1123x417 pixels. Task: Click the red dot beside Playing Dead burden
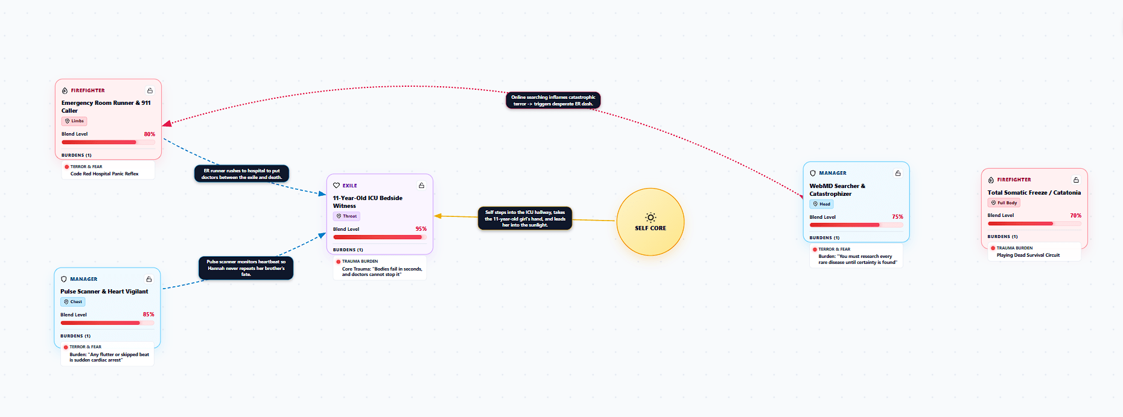point(993,248)
